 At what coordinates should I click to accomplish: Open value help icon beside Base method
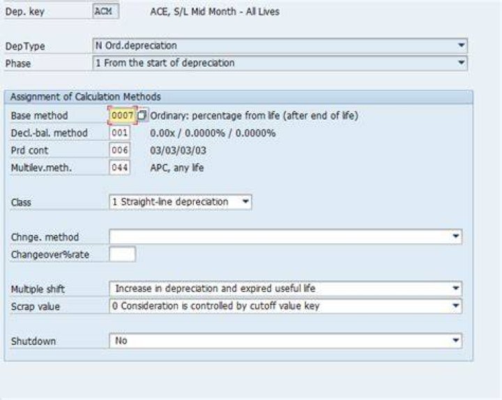coord(142,115)
